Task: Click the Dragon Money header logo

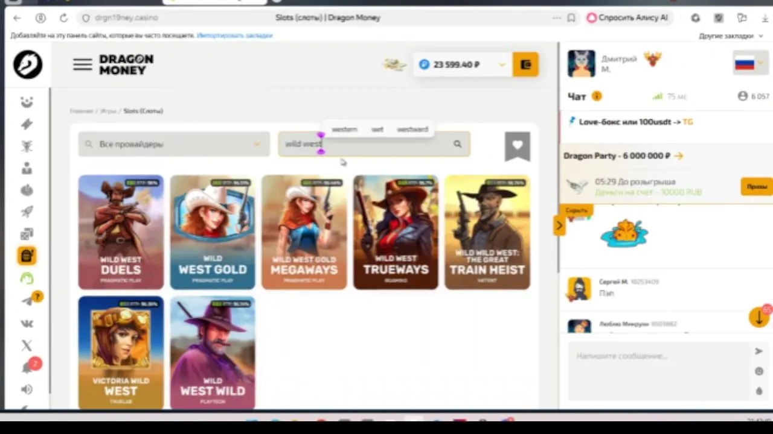Action: [x=126, y=64]
